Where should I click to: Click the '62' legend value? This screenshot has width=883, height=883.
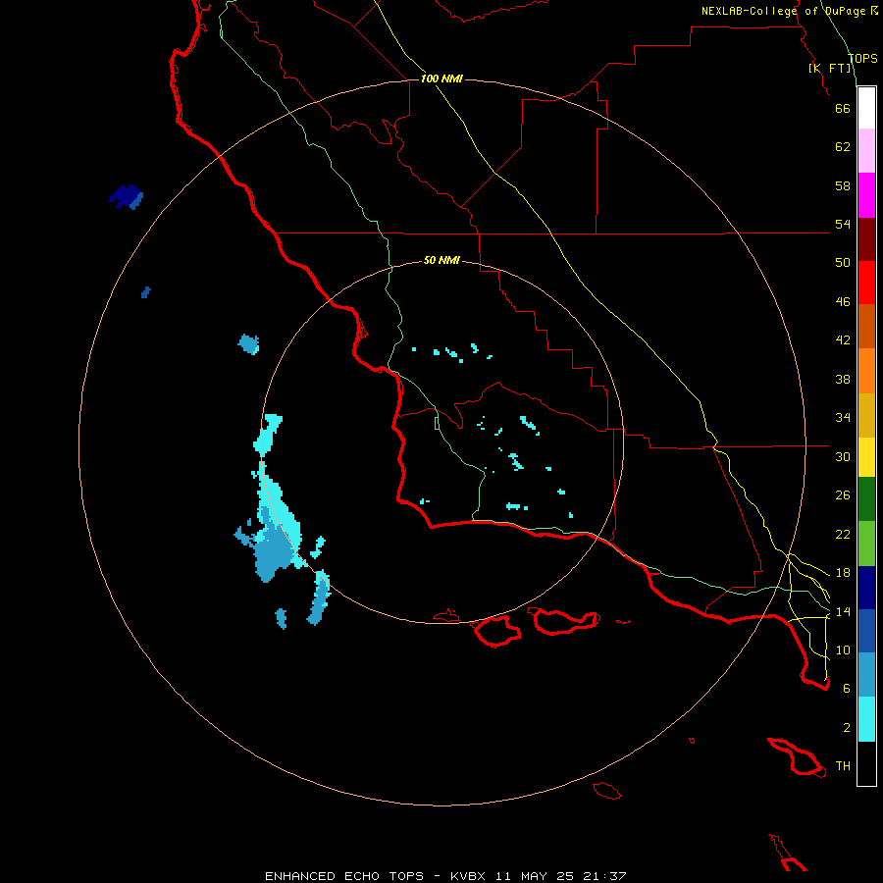(x=843, y=147)
